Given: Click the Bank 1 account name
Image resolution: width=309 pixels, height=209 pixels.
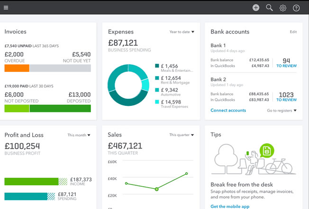Looking at the screenshot, I should (218, 45).
